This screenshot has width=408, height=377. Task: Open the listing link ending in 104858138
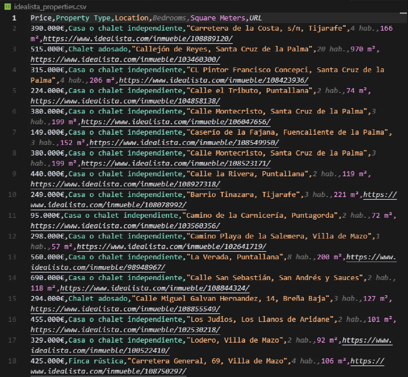[125, 101]
